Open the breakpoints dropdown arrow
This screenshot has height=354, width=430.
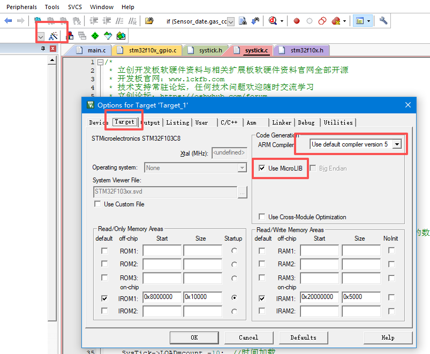coord(344,21)
